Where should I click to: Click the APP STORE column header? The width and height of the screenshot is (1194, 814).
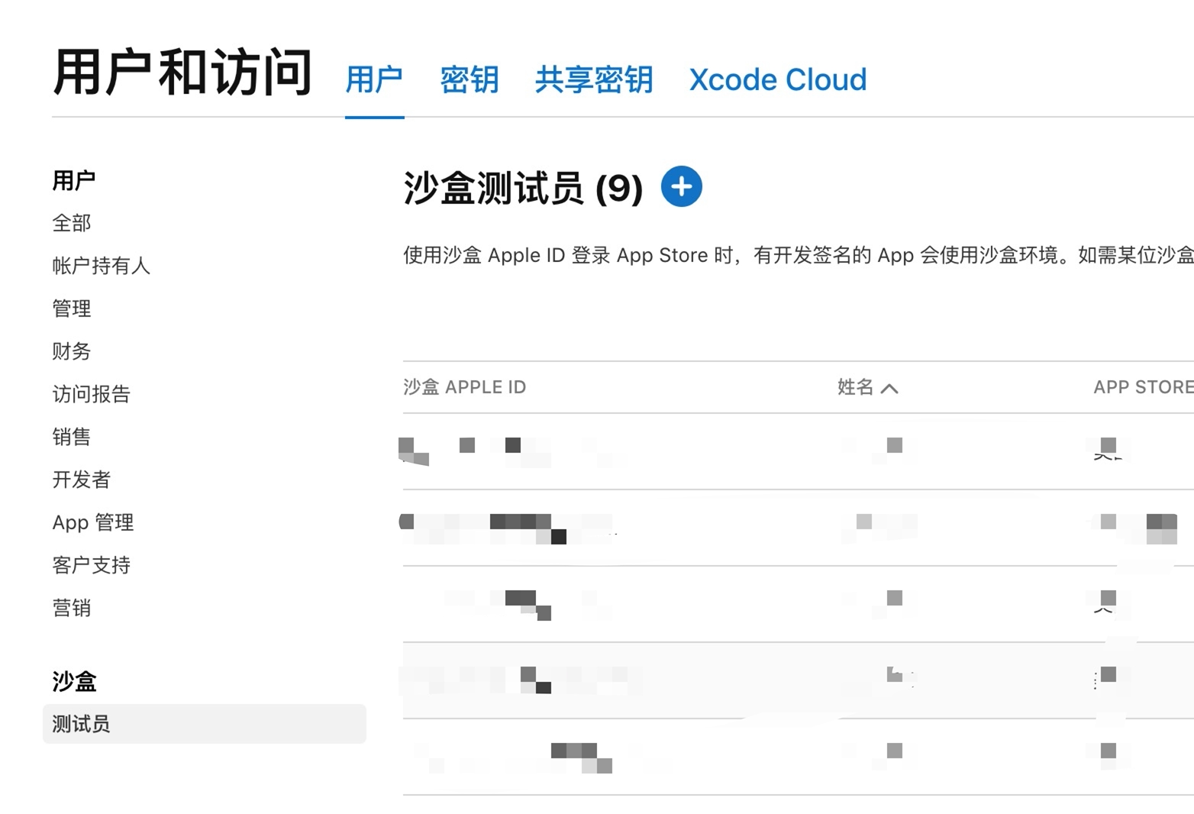1144,387
